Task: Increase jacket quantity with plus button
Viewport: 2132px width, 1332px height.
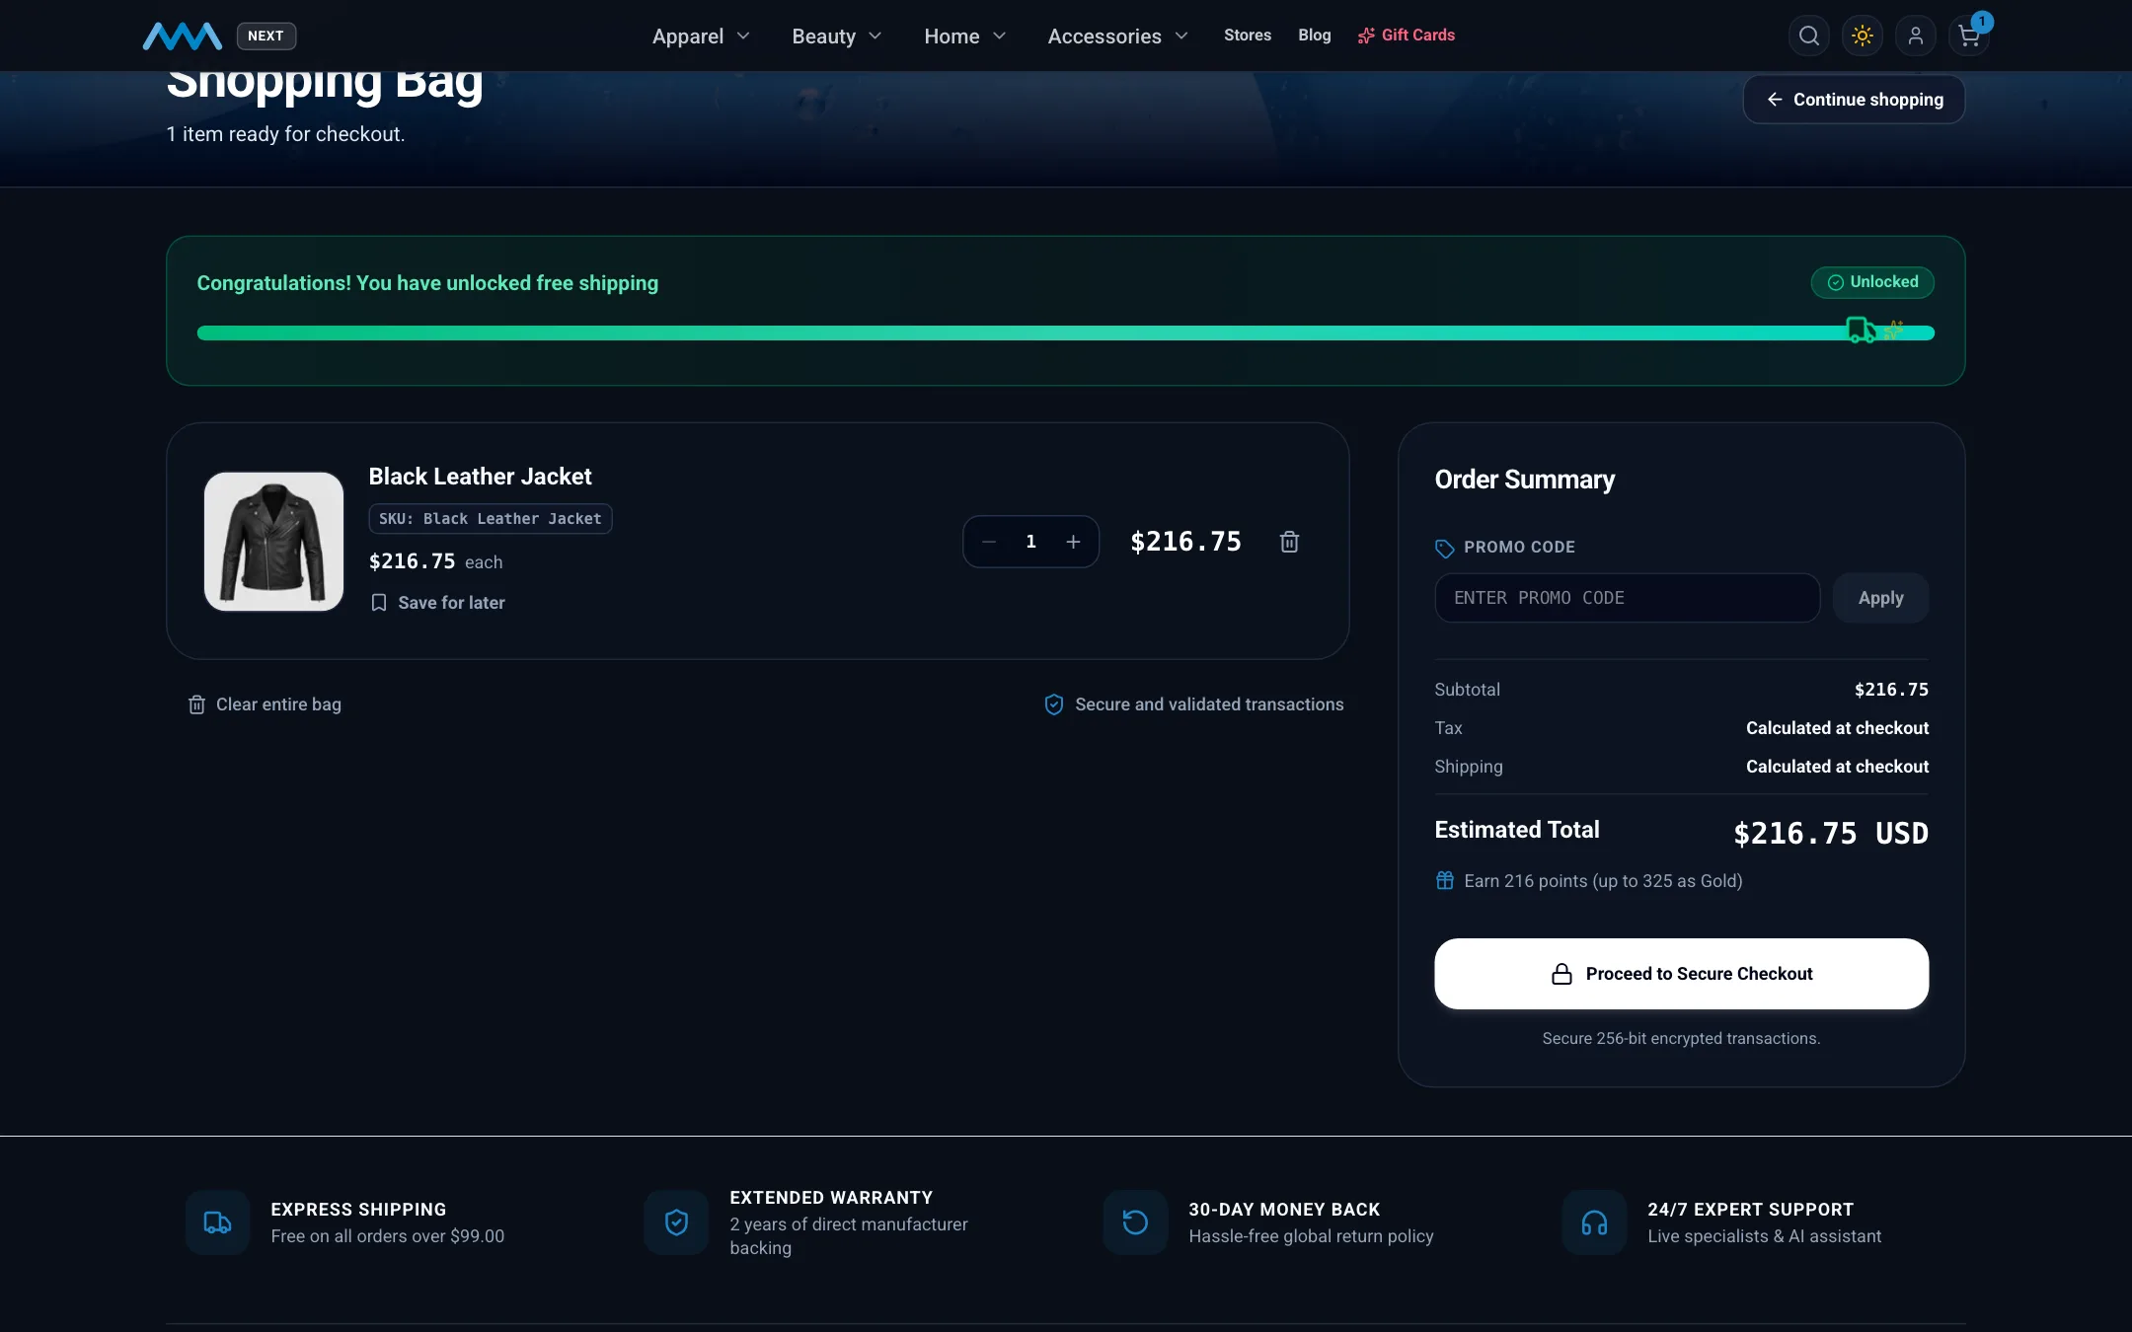Action: (x=1073, y=542)
